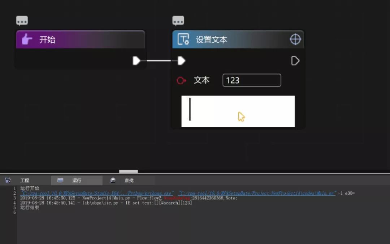Click the IE set text log line
This screenshot has width=390, height=244.
coord(106,203)
